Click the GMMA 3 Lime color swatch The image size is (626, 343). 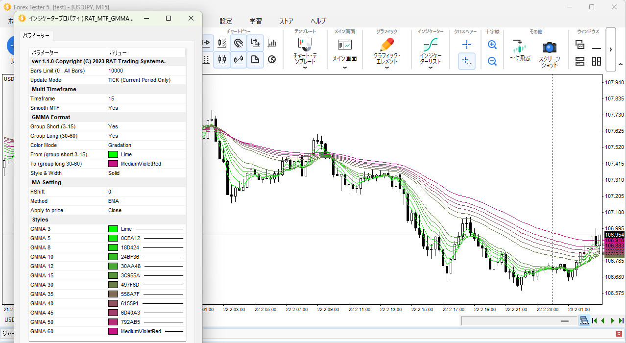pos(113,229)
